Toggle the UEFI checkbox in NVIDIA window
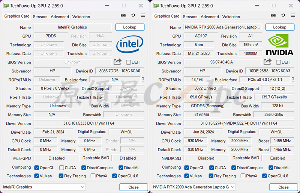The width and height of the screenshot is (300, 193). 278,62
